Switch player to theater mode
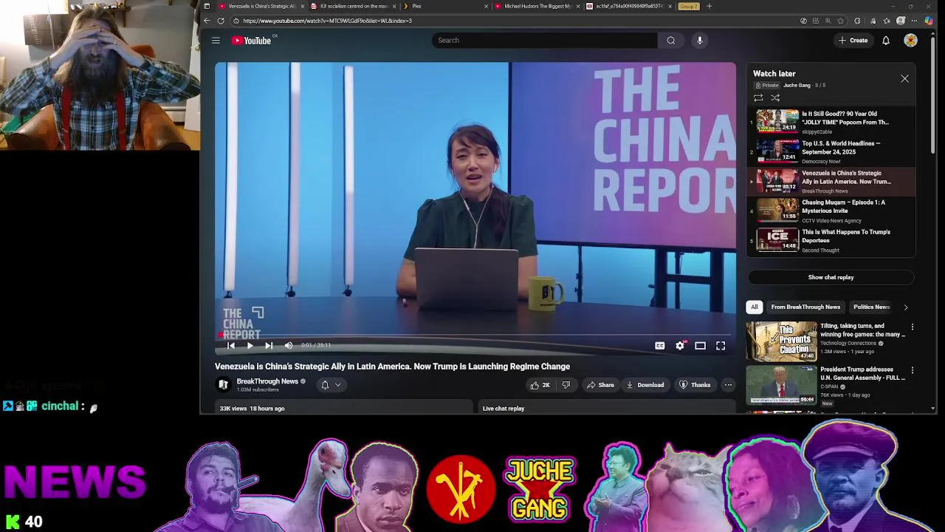 point(700,346)
